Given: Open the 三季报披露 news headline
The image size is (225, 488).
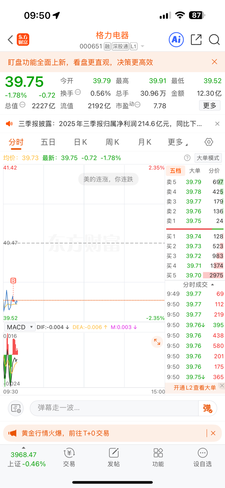Looking at the screenshot, I should [110, 124].
